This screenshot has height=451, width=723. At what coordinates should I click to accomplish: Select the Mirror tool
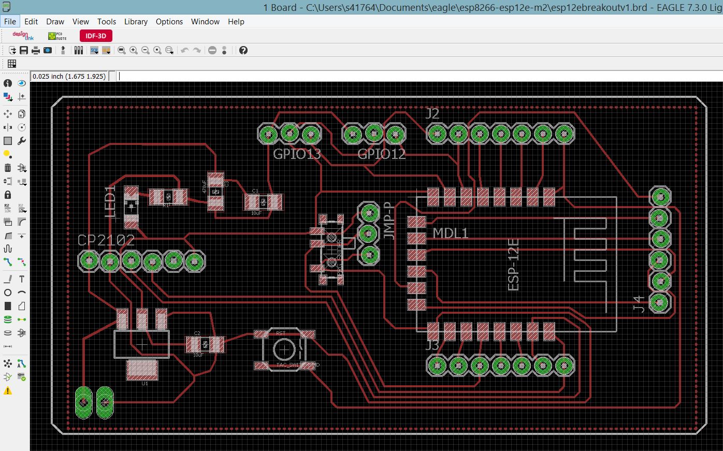[8, 127]
